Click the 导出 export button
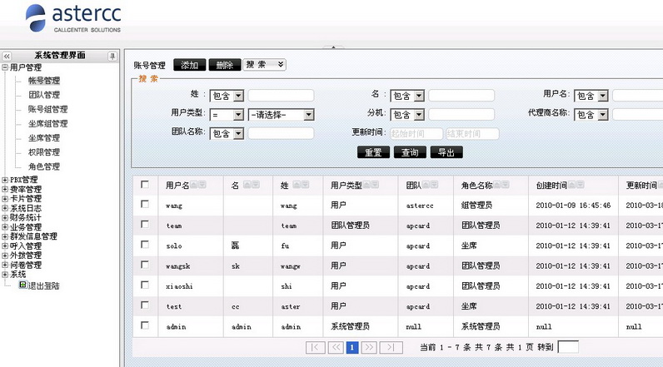The width and height of the screenshot is (663, 367). click(446, 152)
